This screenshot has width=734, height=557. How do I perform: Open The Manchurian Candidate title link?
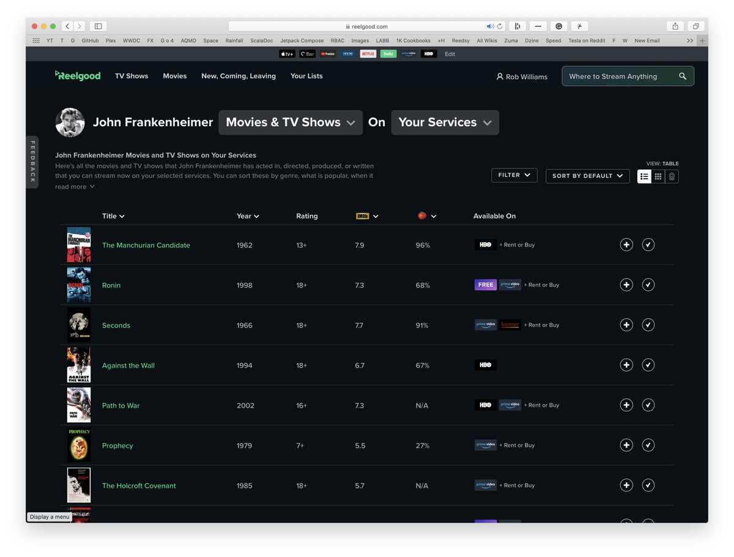146,245
